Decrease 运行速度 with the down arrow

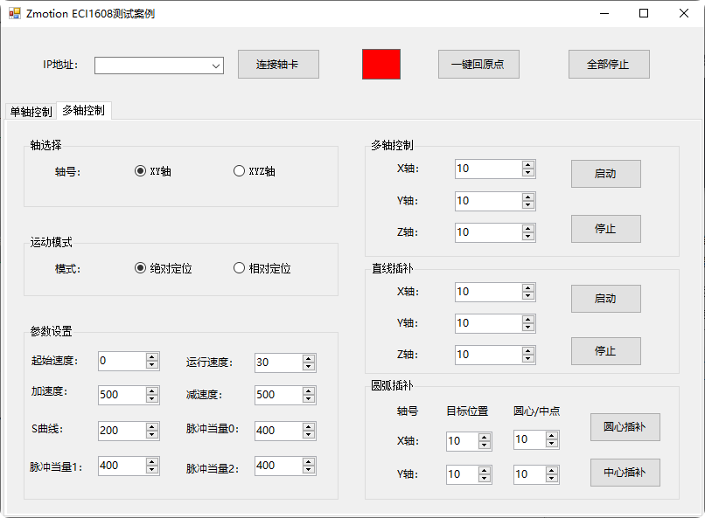(x=309, y=366)
